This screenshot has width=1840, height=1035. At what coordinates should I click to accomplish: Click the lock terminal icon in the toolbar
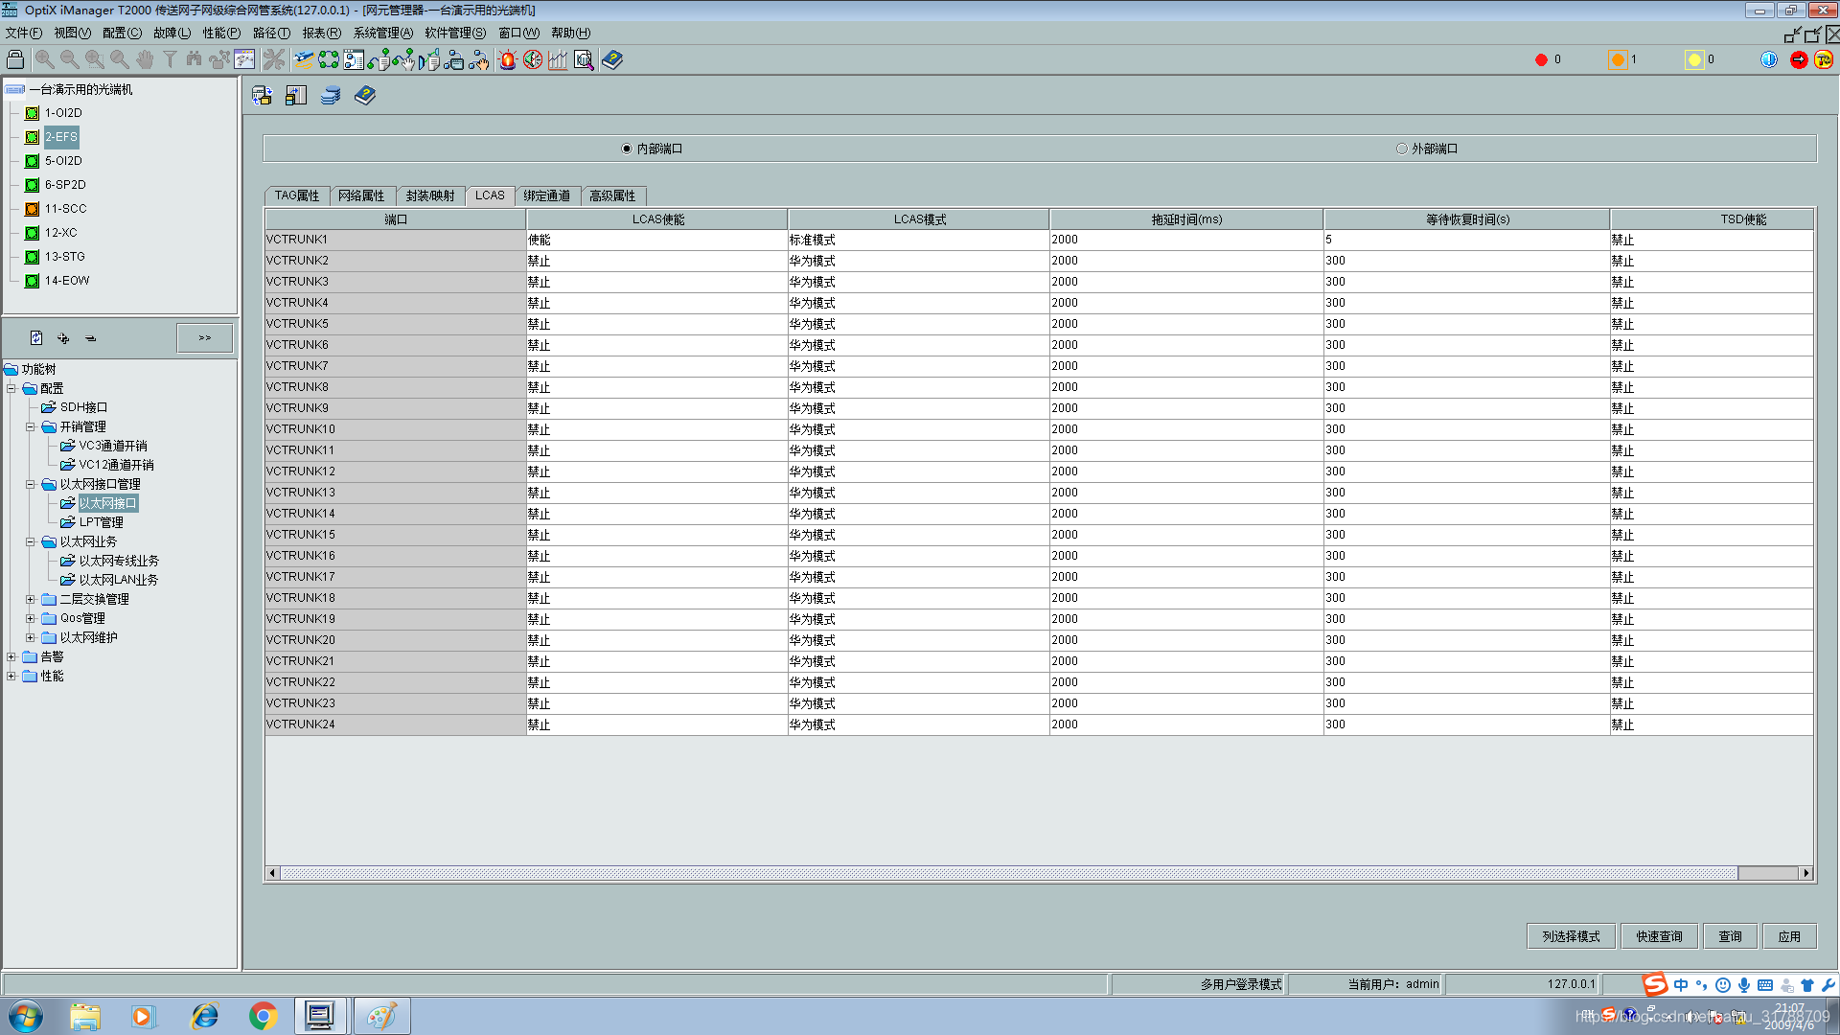click(x=15, y=59)
